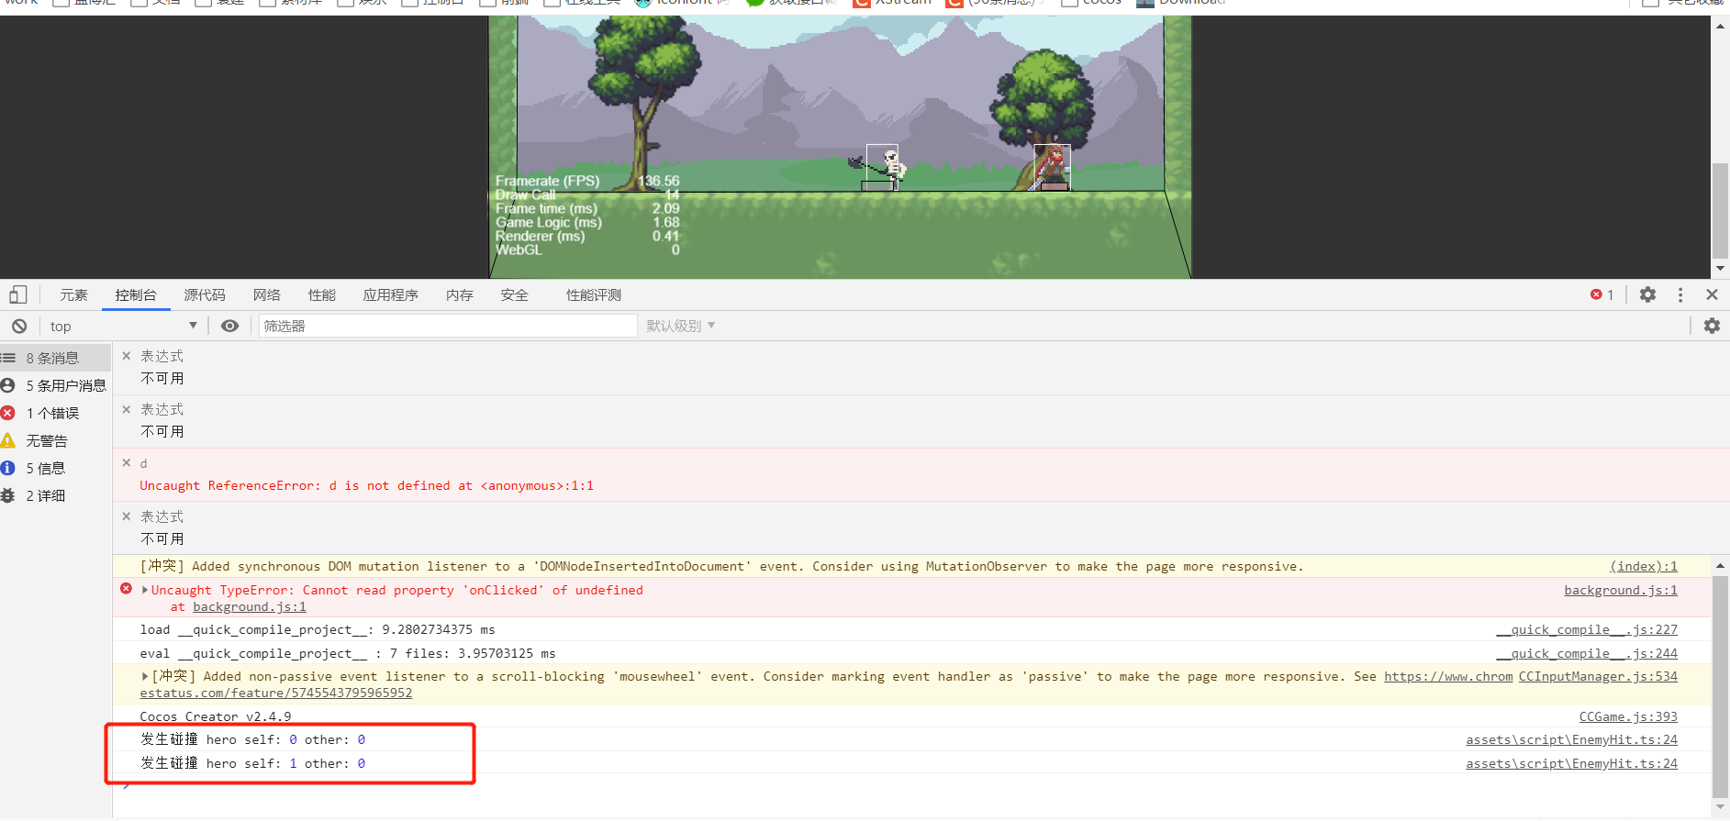Image resolution: width=1730 pixels, height=821 pixels.
Task: Open the 网络 tab
Action: coord(267,294)
